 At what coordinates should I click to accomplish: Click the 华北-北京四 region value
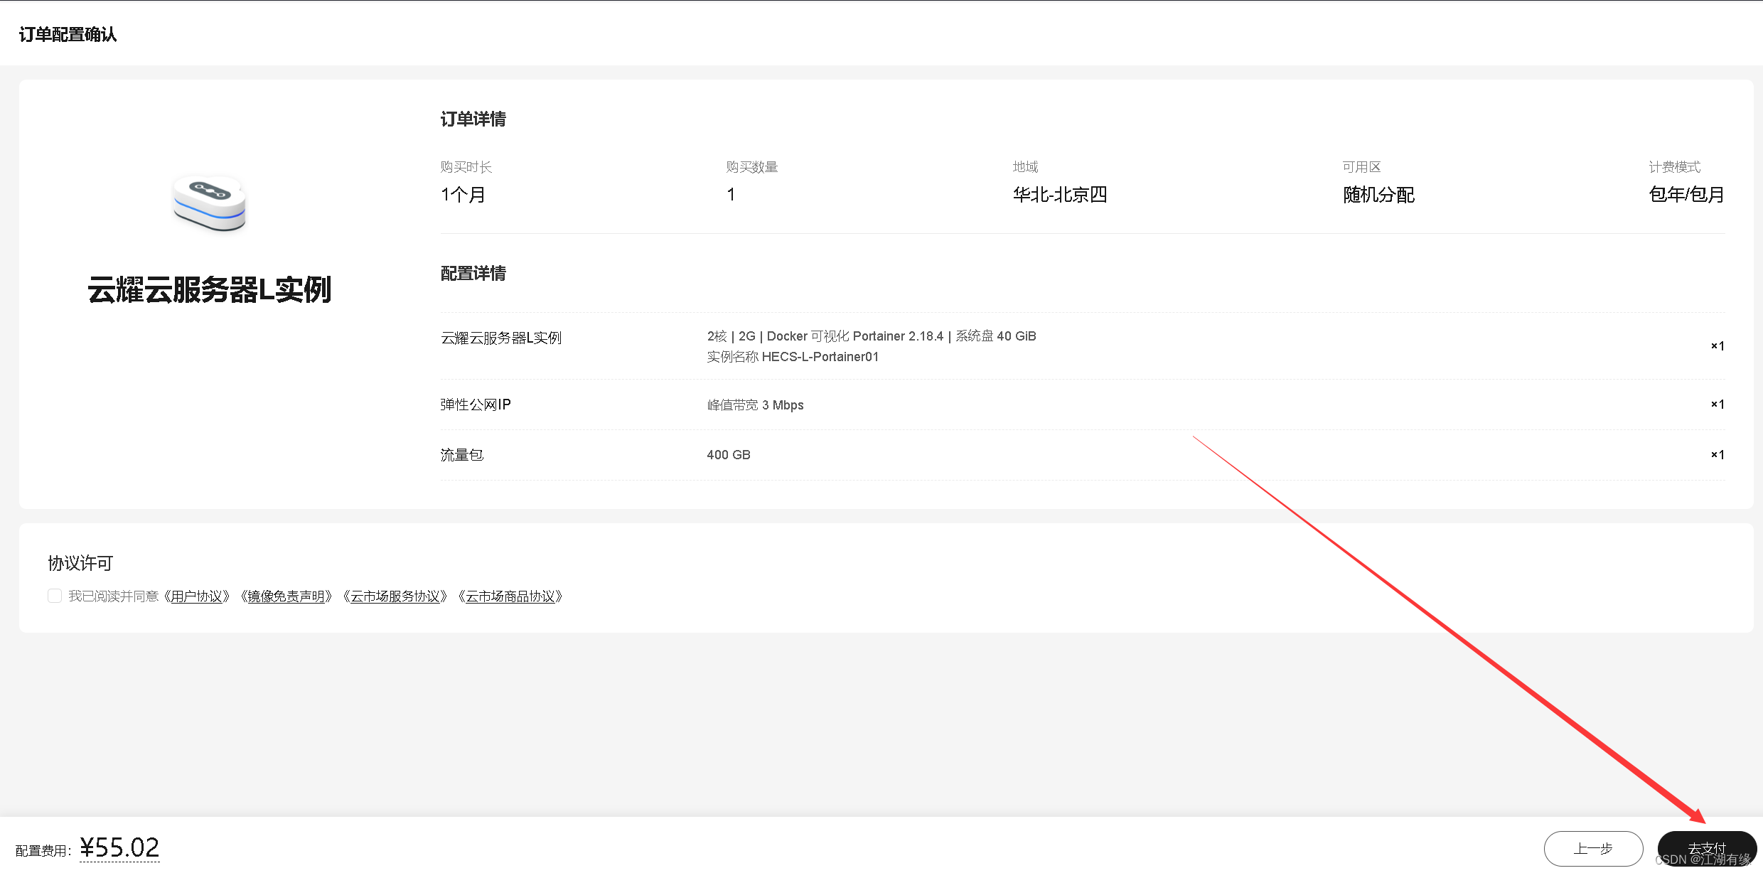1059,194
